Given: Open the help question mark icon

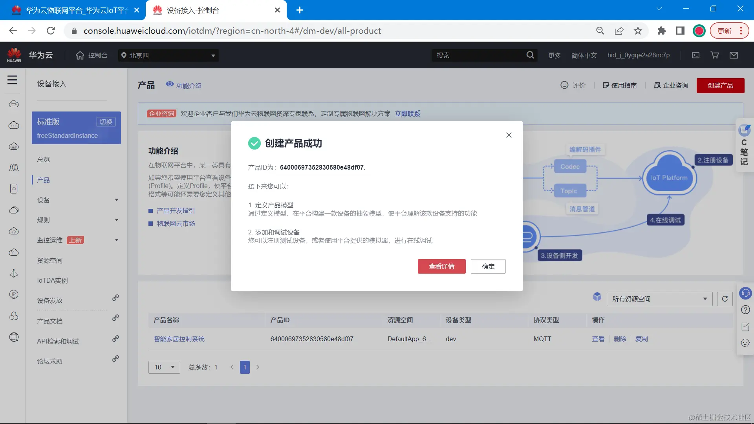Looking at the screenshot, I should click(745, 310).
